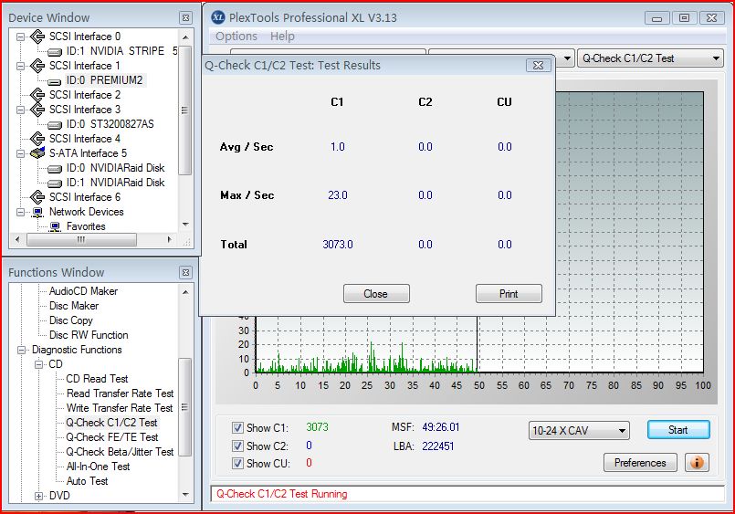Viewport: 735px width, 514px height.
Task: Click the Network Devices computer icon
Action: (x=38, y=212)
